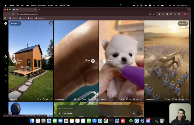Screen dimensions: 194x125
Task: Expand the For you feed dropdown
Action: (15, 23)
